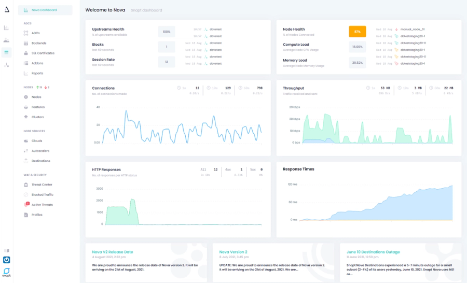Viewport: 467px width, 283px height.
Task: Click the manual_node_01 node entry
Action: pyautogui.click(x=412, y=30)
